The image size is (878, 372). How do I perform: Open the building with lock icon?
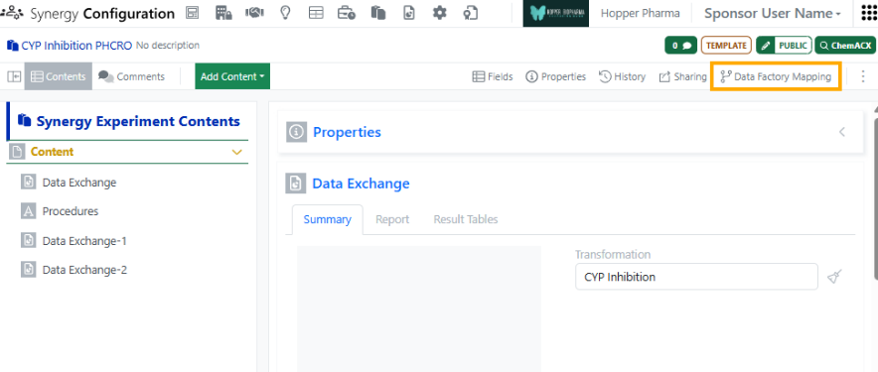click(224, 13)
